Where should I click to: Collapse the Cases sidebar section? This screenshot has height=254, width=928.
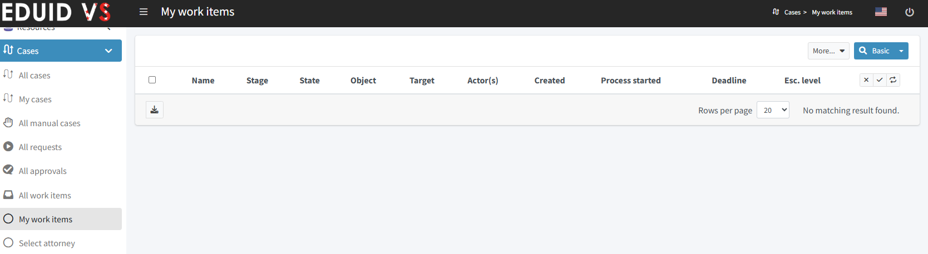click(x=108, y=51)
